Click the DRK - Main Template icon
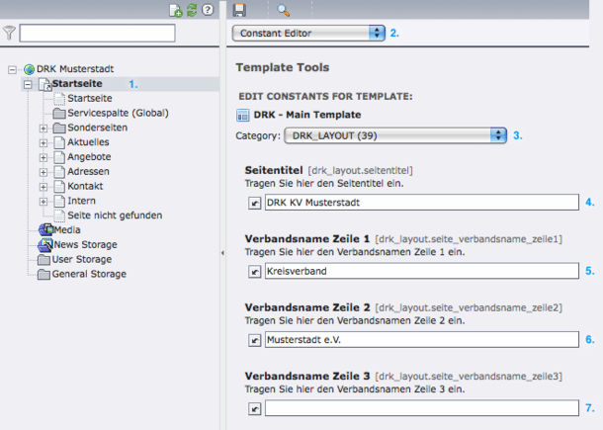 tap(242, 115)
